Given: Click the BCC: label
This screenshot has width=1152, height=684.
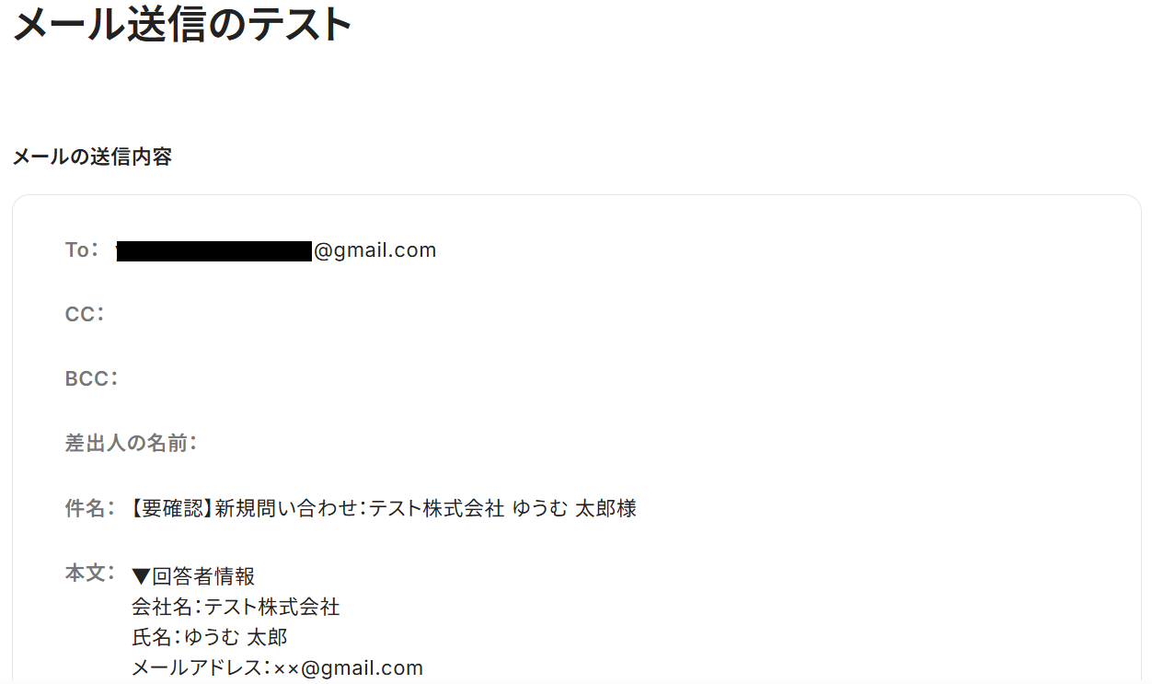Looking at the screenshot, I should point(91,379).
